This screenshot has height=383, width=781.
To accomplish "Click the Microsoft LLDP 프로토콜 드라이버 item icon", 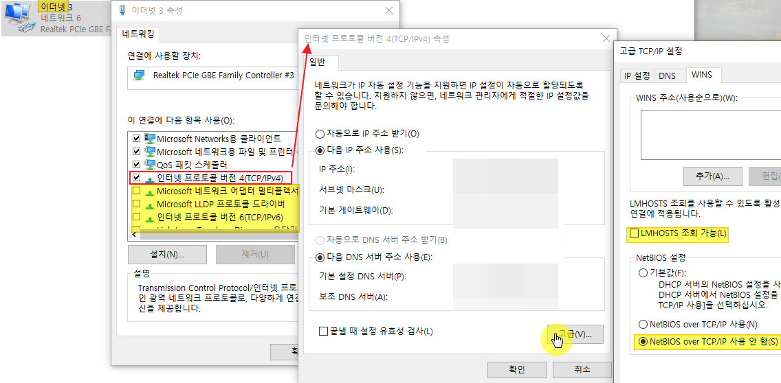I will click(150, 205).
